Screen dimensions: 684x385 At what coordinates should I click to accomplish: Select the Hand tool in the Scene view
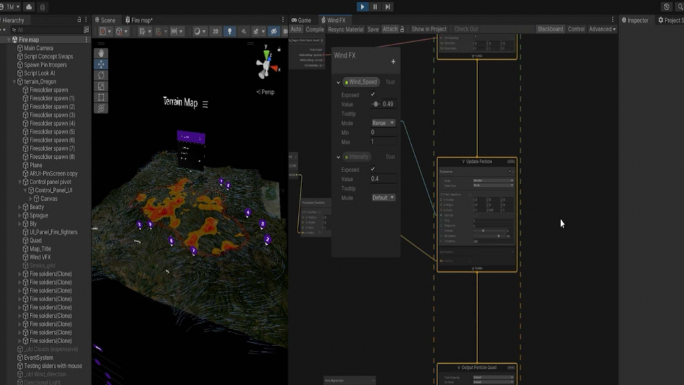click(101, 53)
